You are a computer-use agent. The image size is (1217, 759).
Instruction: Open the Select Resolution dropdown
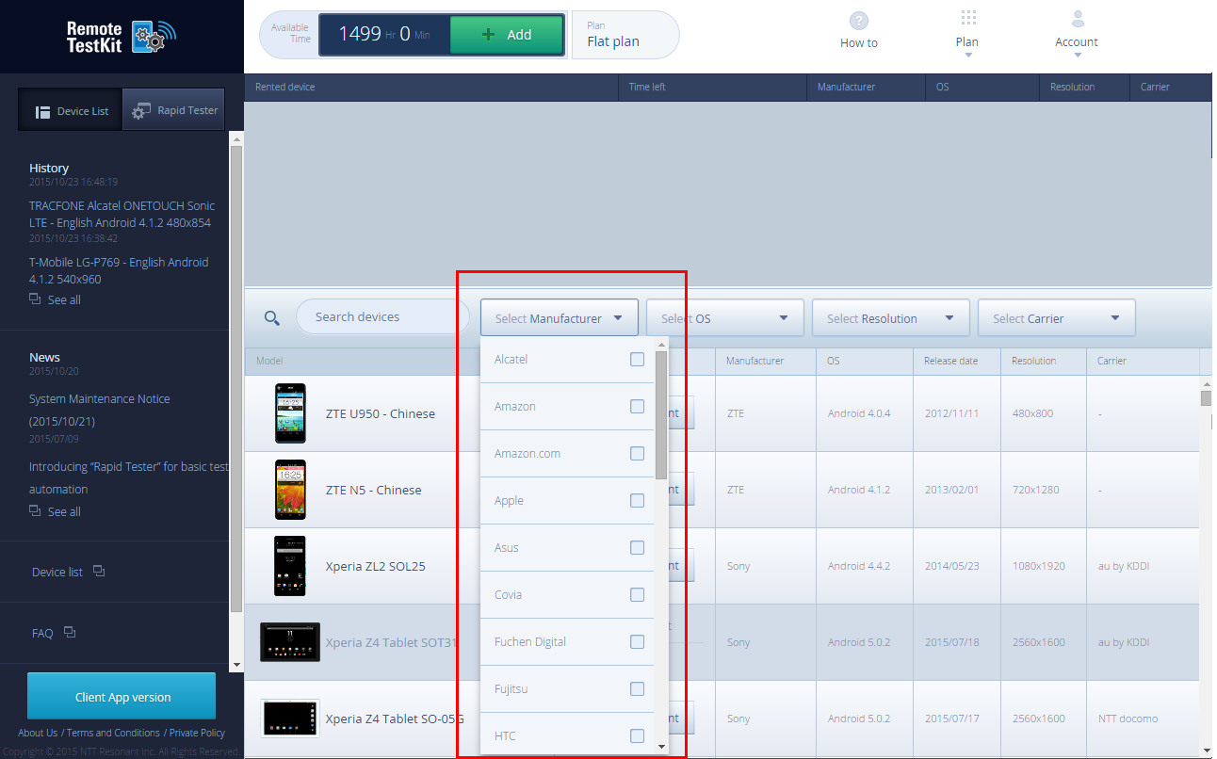pos(891,318)
